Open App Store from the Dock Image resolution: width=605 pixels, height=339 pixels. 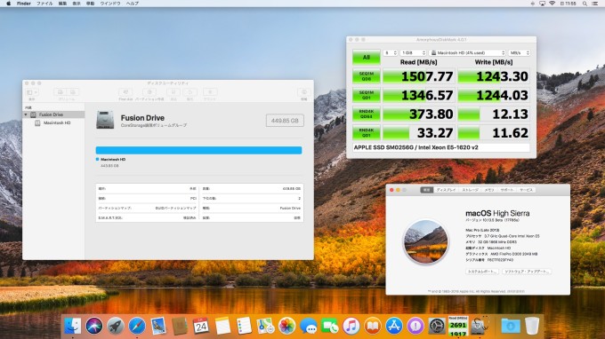click(394, 326)
